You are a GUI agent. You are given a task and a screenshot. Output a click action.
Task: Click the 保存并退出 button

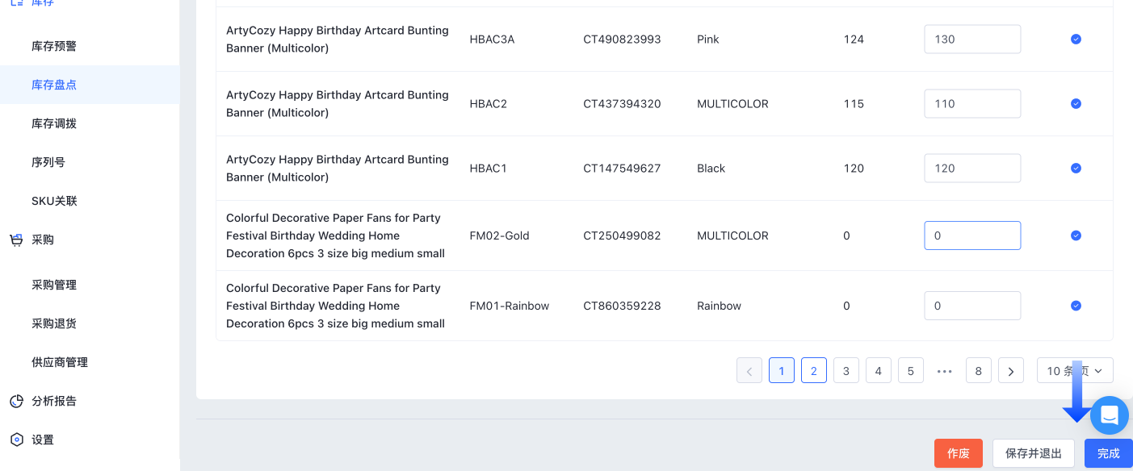click(1034, 453)
